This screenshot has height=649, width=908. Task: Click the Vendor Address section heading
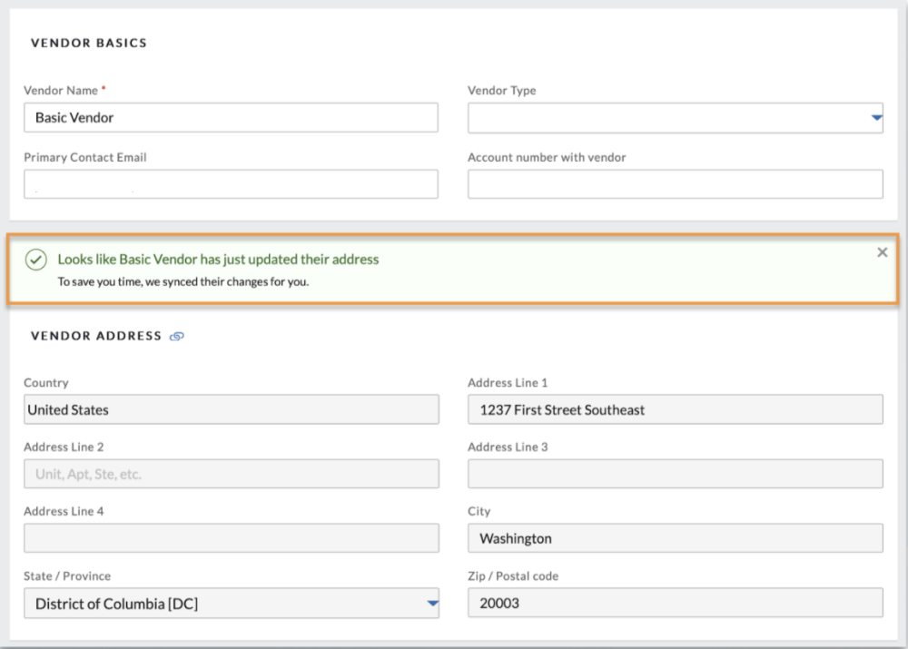click(x=96, y=336)
